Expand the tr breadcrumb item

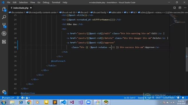[126, 12]
